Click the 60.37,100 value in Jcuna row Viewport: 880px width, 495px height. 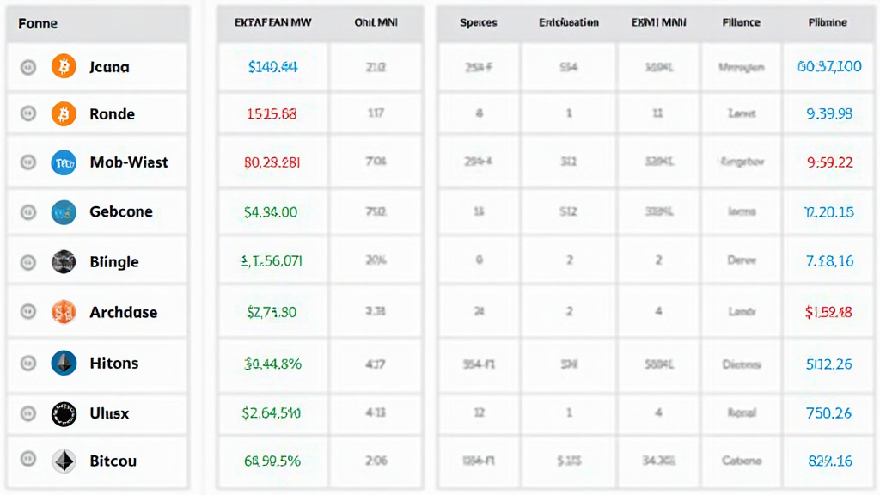pos(829,67)
